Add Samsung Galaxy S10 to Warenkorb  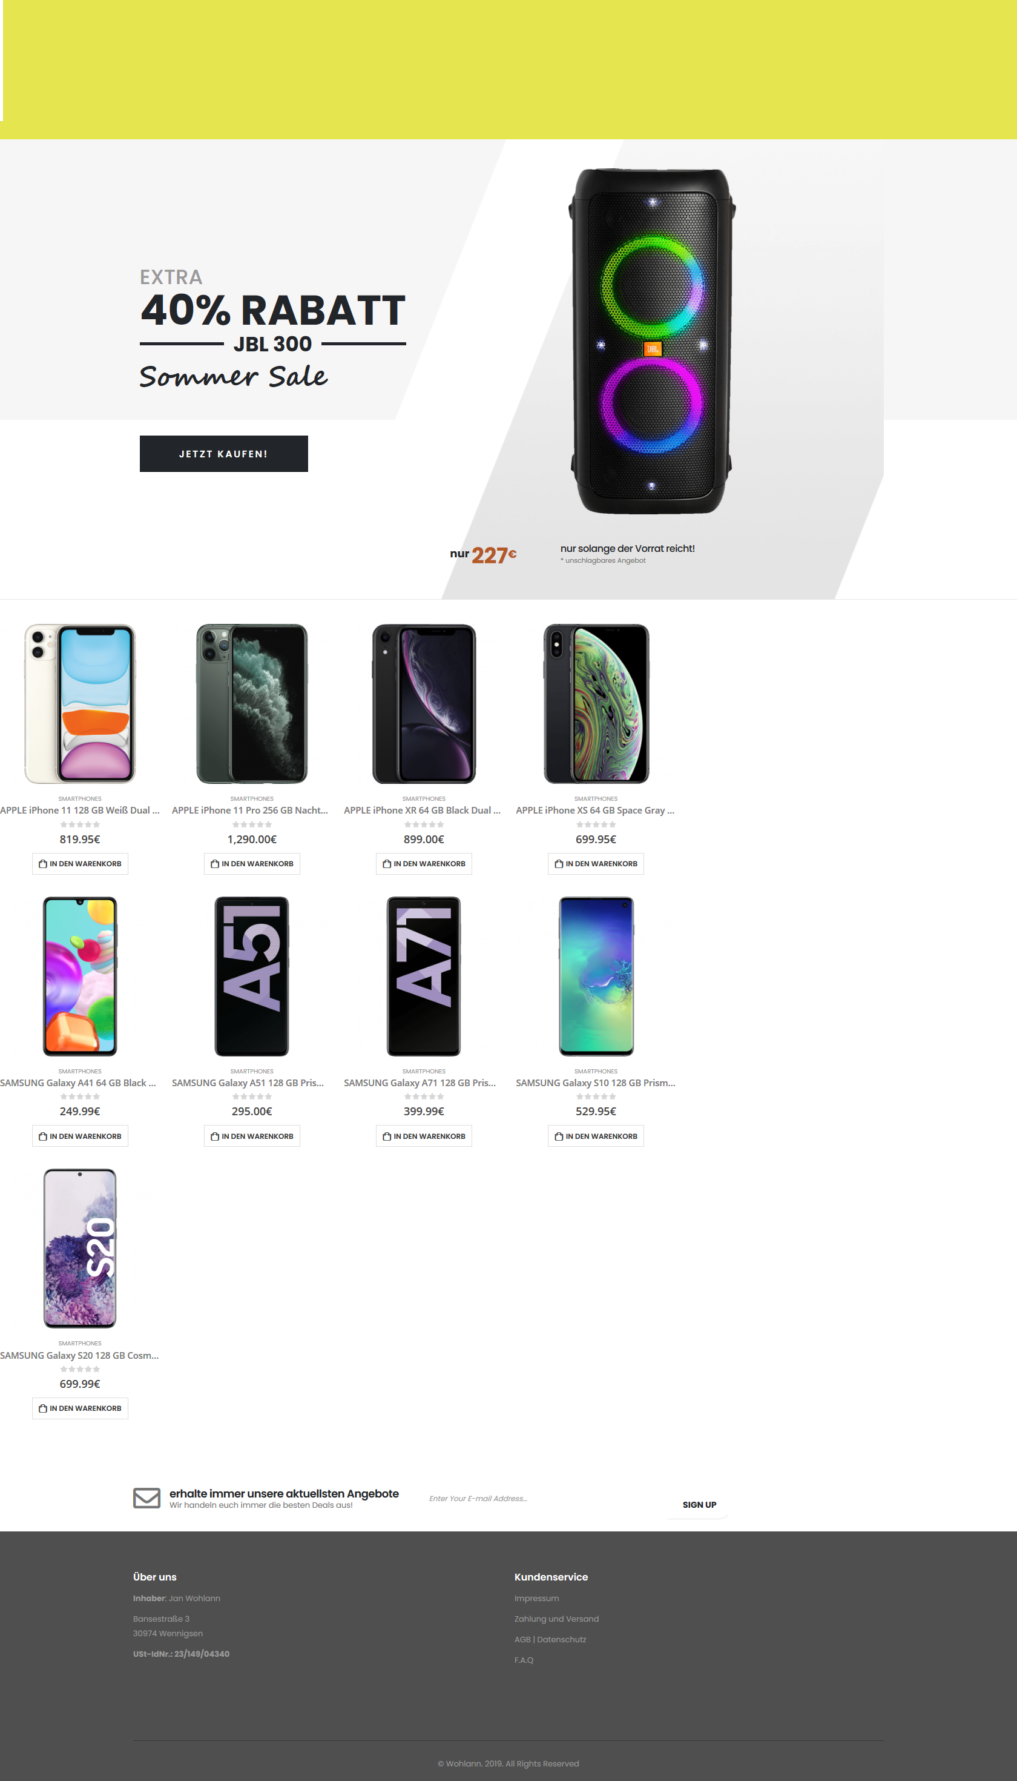click(x=596, y=1136)
